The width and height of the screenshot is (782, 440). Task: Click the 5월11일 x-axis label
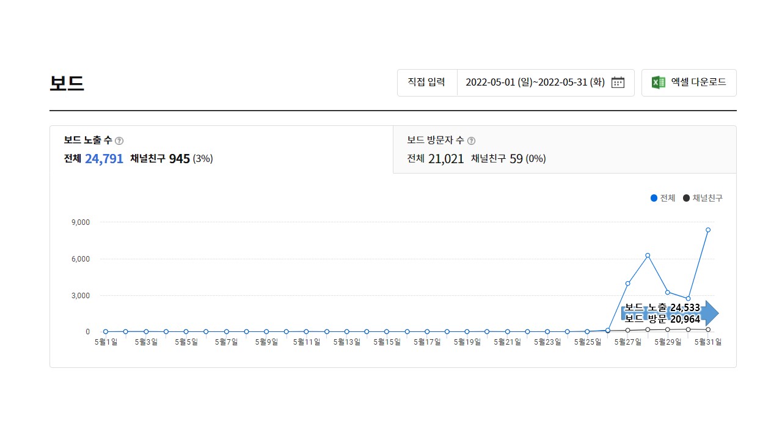coord(307,343)
